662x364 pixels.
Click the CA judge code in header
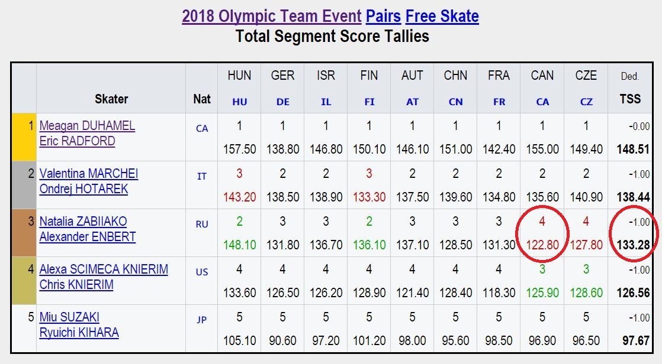coord(542,102)
